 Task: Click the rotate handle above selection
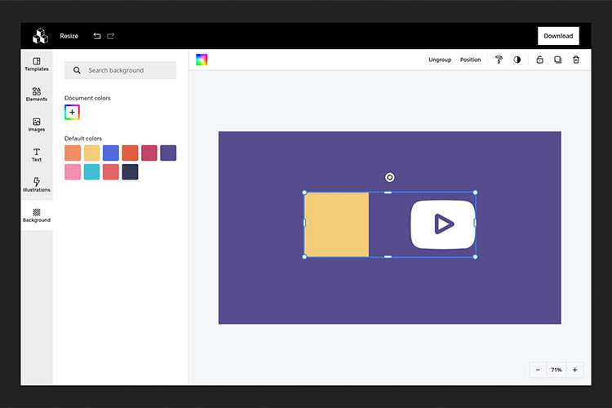tap(389, 177)
